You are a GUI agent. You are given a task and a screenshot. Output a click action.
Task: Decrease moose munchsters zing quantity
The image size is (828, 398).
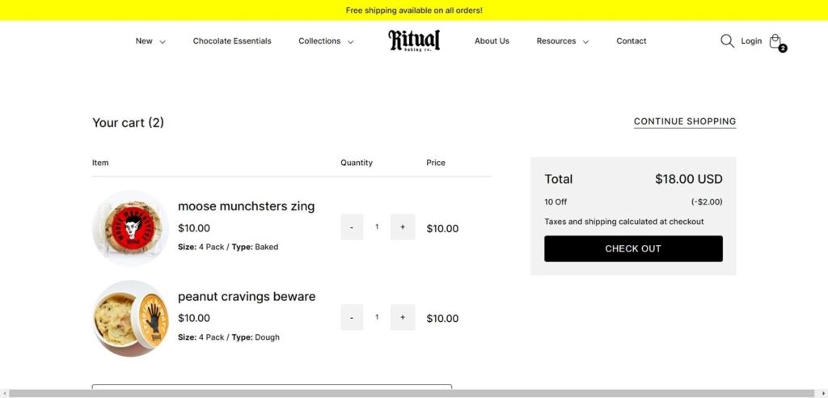352,227
